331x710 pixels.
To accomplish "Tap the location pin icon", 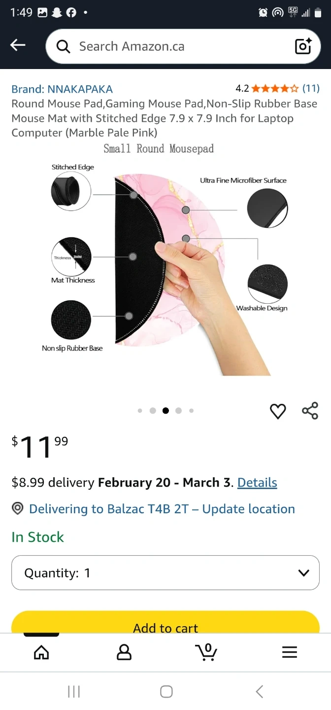I will click(x=18, y=508).
